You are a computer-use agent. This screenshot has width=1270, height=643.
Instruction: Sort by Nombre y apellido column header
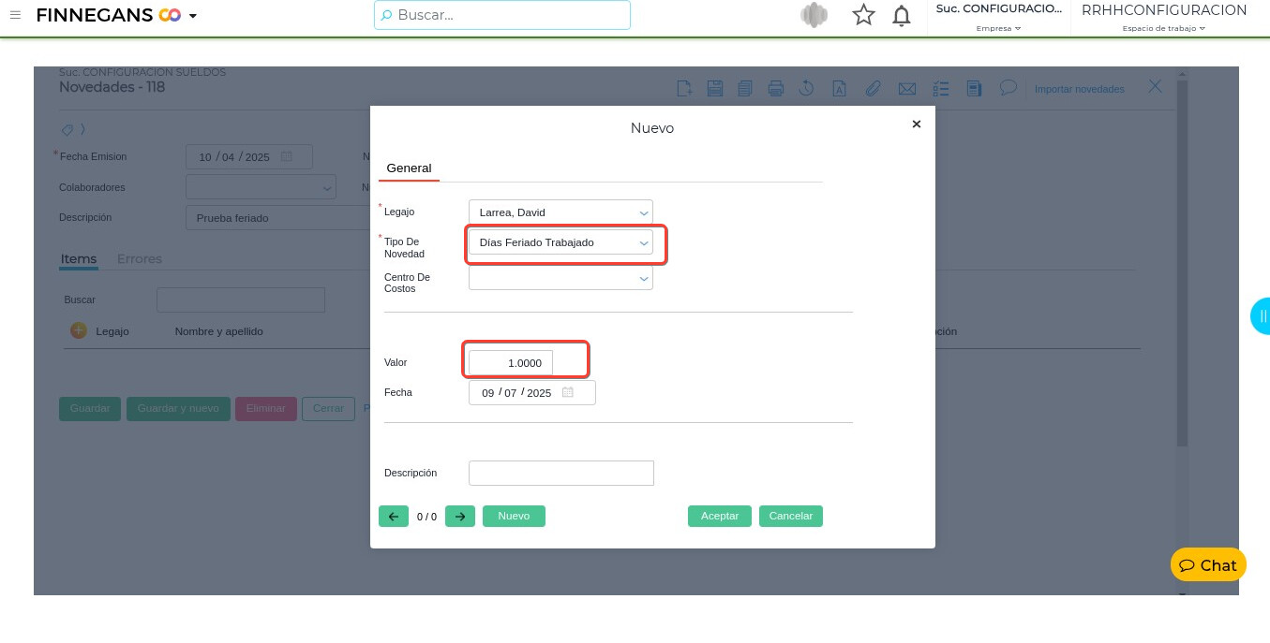[x=219, y=331]
